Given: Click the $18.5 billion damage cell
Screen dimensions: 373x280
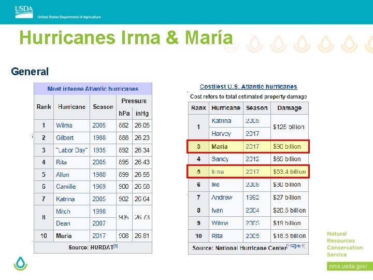Looking at the screenshot, I should [289, 236].
